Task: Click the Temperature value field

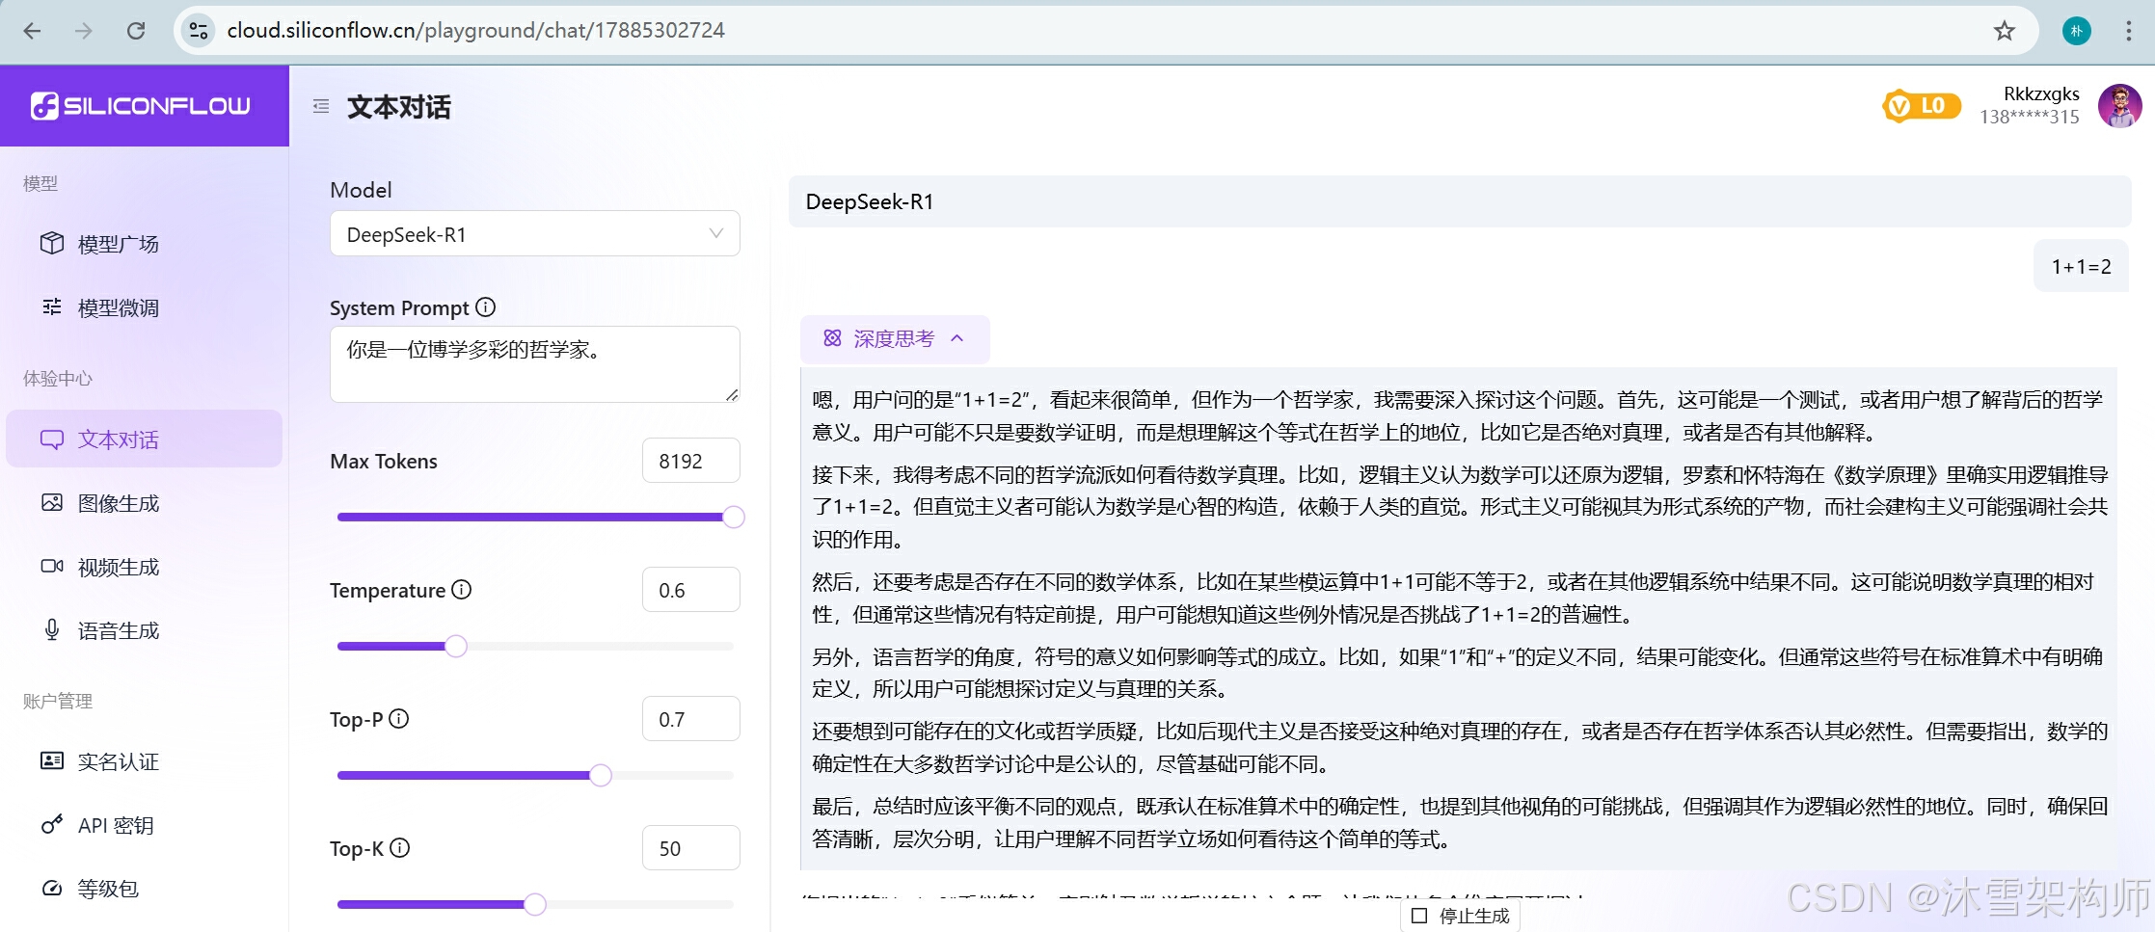Action: coord(691,590)
